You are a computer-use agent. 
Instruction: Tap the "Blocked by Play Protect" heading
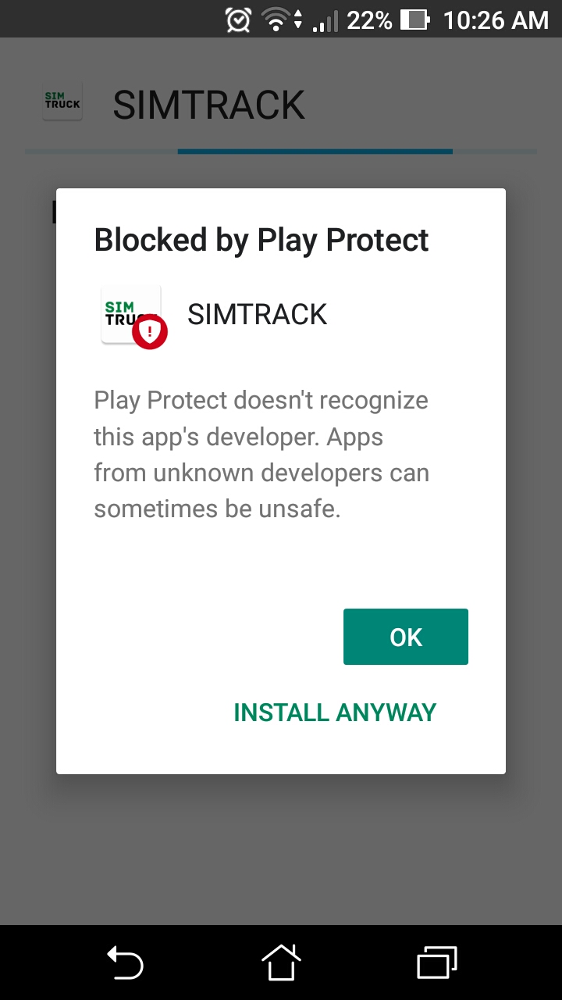261,240
